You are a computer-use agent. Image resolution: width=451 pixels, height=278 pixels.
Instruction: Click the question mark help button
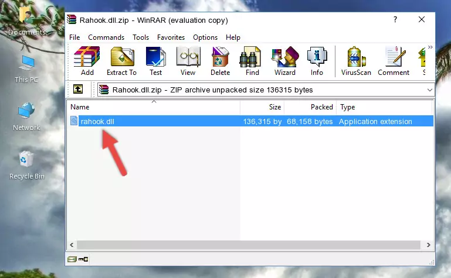click(x=395, y=19)
